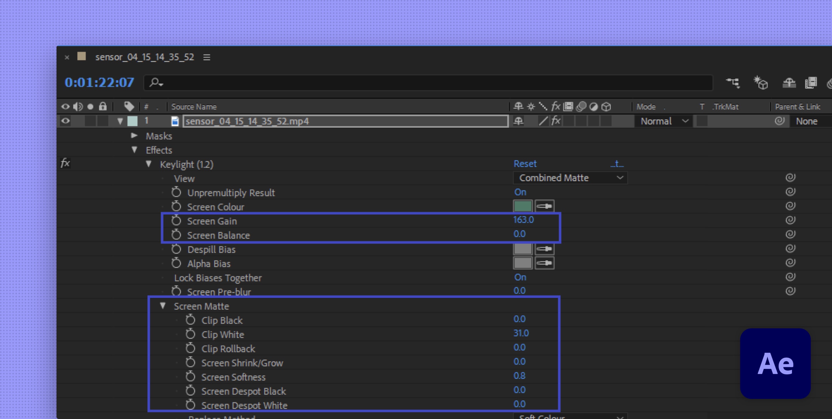Open the sensor_04_15_14_35_52 panel menu
This screenshot has height=419, width=832.
tap(207, 57)
